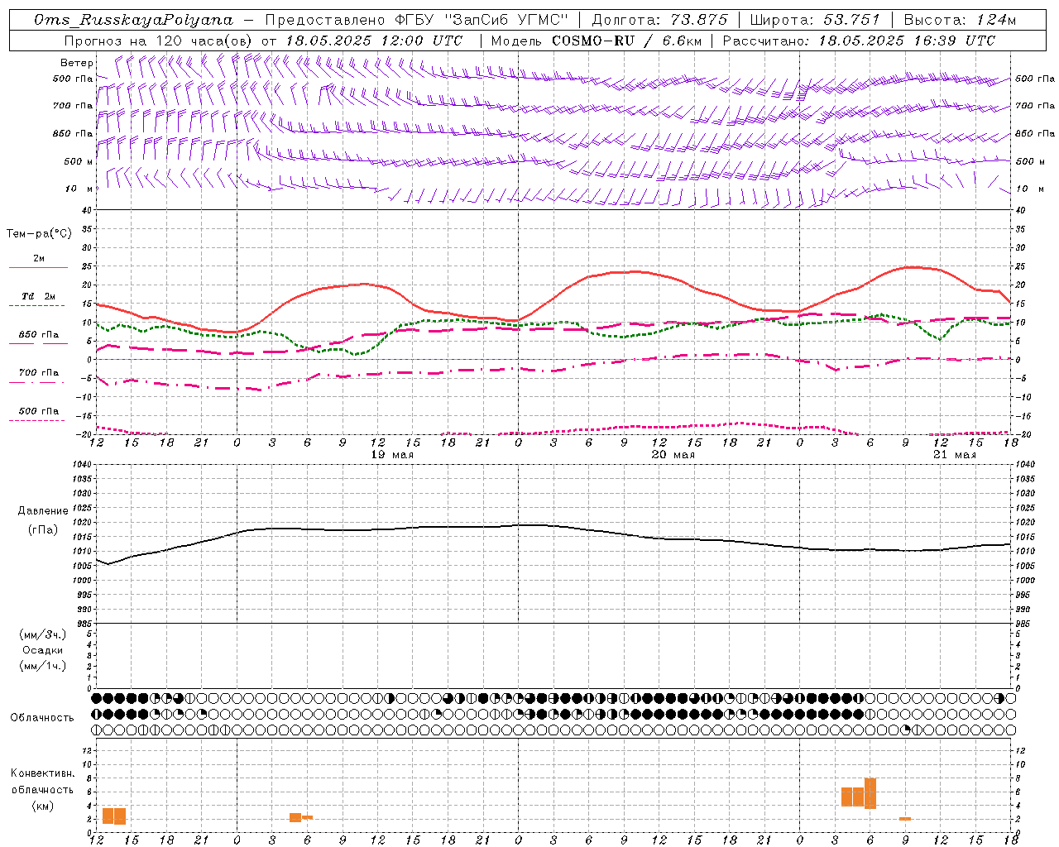The height and width of the screenshot is (847, 1059).
Task: Click the station name Oms_RusskayaPolyana in the header
Action: tap(133, 19)
